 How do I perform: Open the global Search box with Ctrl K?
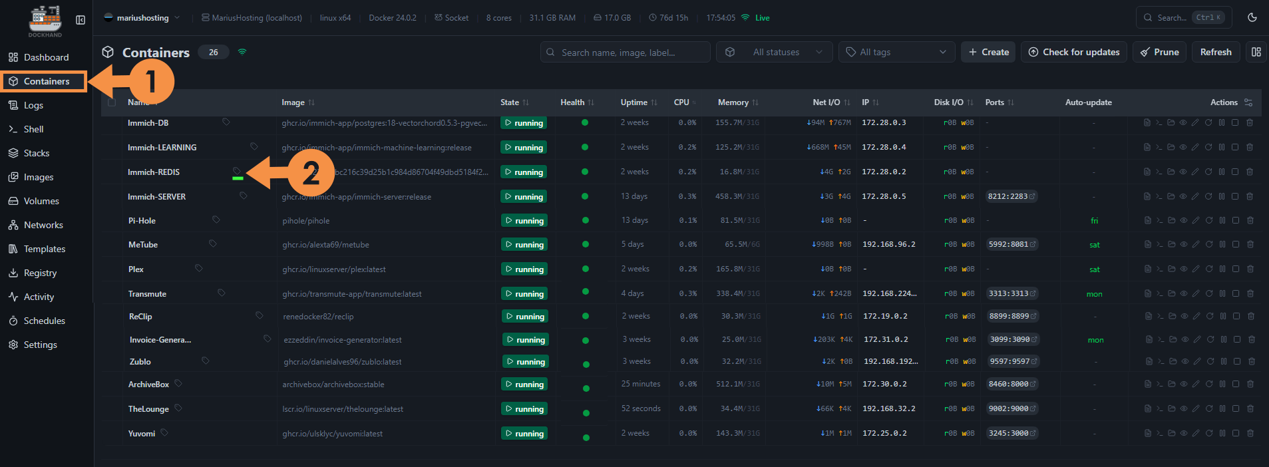click(1184, 18)
